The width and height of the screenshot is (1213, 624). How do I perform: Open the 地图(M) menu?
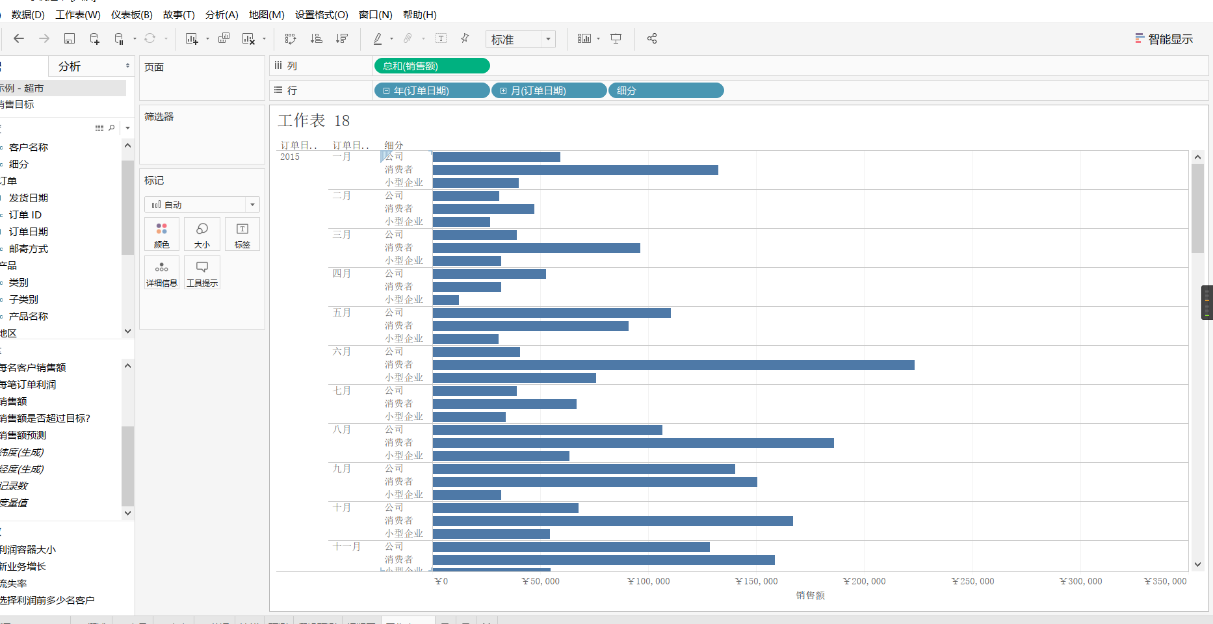tap(267, 14)
